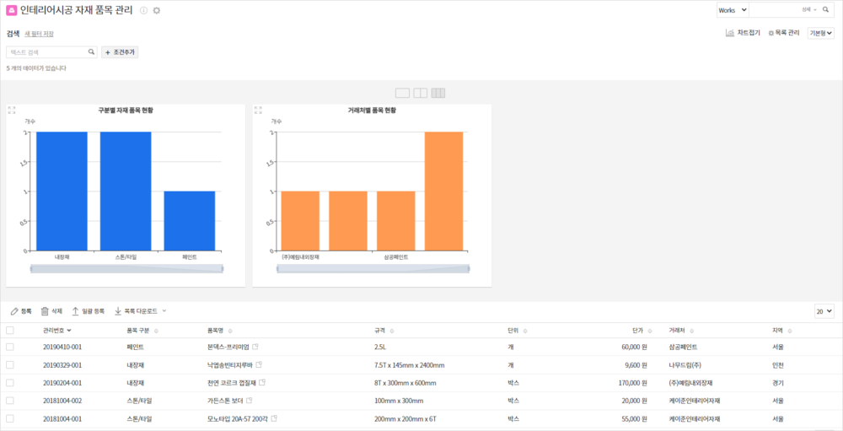Open popup icon beside 본덱스-프리미엄
843x431 pixels.
coord(256,347)
